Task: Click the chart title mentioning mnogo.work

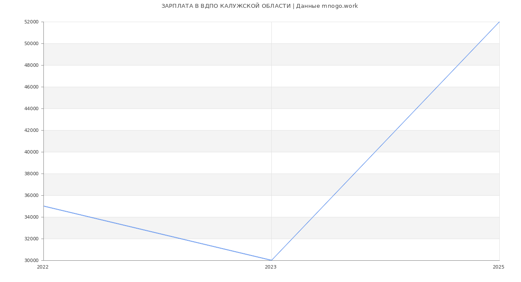Action: 260,6
